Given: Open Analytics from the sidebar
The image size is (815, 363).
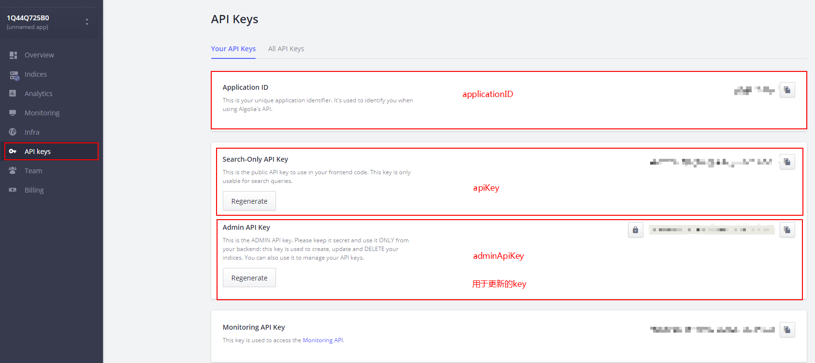Looking at the screenshot, I should [39, 94].
